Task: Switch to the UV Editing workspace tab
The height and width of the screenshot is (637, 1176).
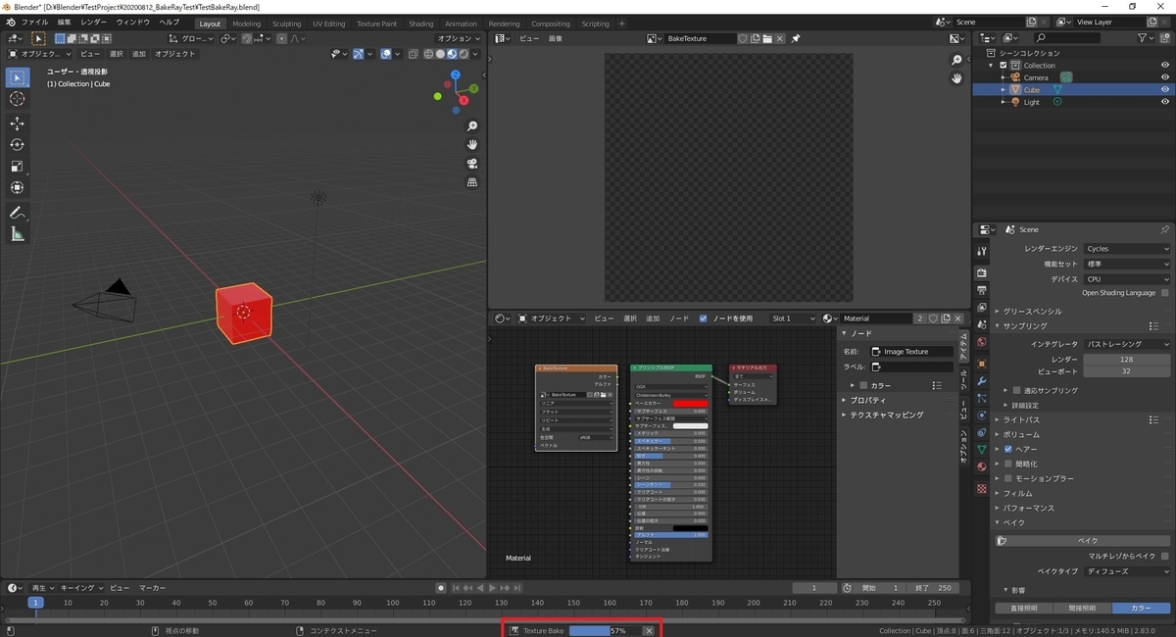Action: (328, 24)
